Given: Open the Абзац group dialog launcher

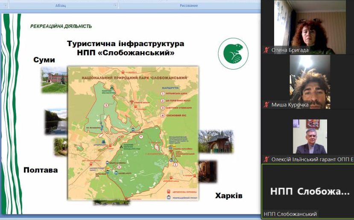Looking at the screenshot, I should tap(115, 6).
